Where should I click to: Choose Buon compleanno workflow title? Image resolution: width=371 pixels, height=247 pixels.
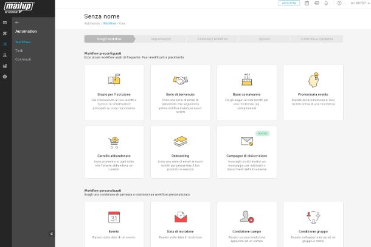(x=247, y=94)
